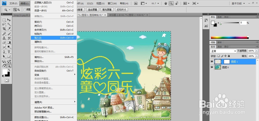This screenshot has height=121, width=259.
Task: Hide the 图层 0 layer
Action: coord(212,67)
